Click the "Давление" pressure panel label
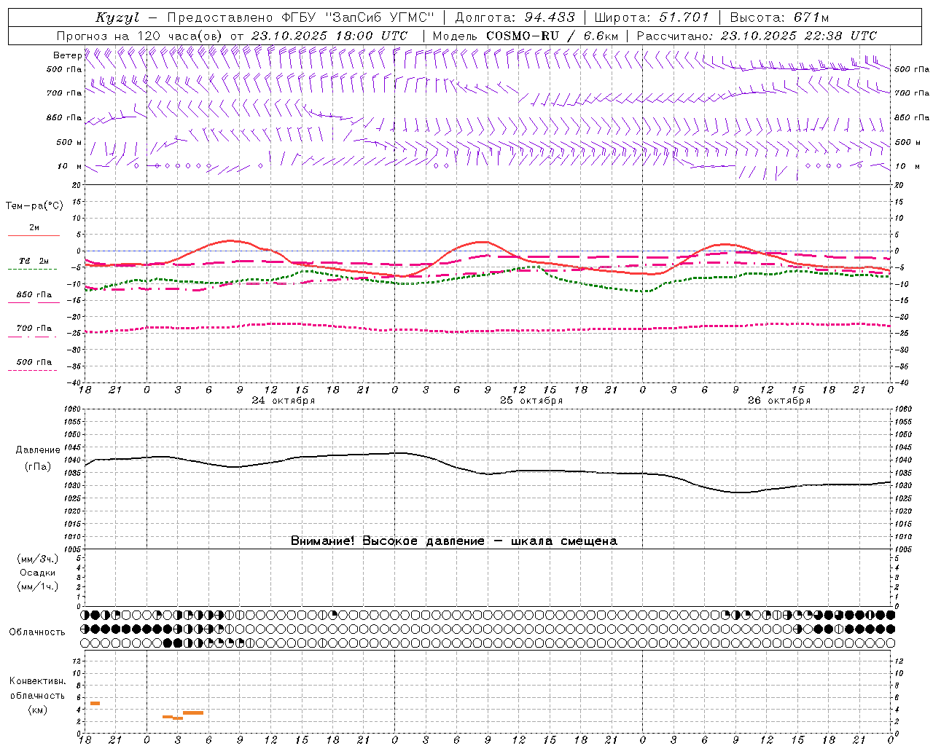The height and width of the screenshot is (746, 933). tap(38, 450)
